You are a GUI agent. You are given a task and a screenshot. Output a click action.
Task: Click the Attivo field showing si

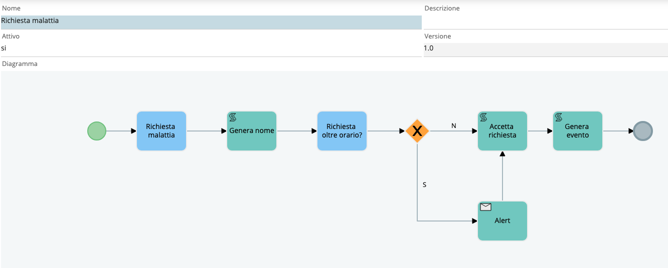pos(211,49)
